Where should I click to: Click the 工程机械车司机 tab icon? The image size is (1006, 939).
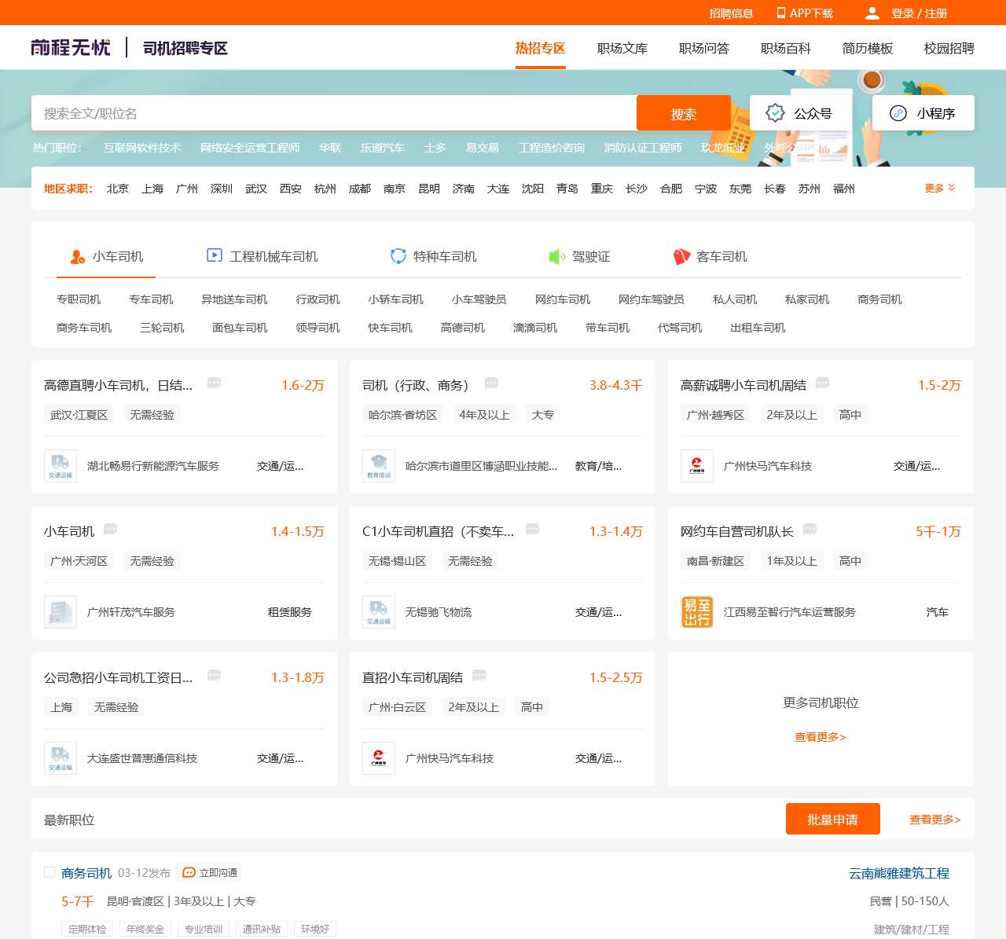tap(215, 255)
